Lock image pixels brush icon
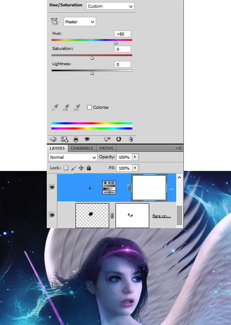231x325 pixels. [73, 168]
